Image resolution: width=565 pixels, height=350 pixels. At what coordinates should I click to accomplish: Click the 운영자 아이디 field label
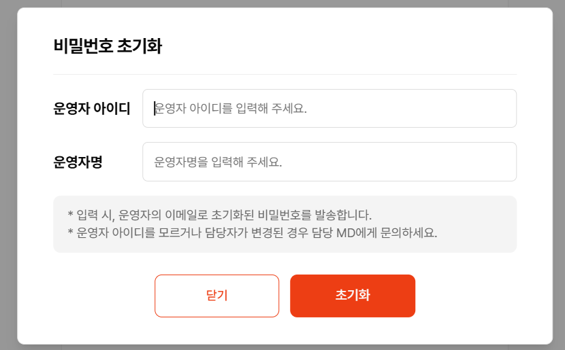92,109
